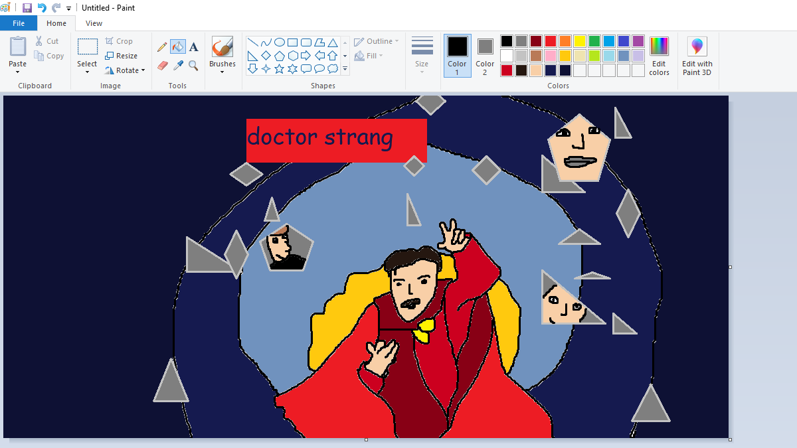Choose the Five-point star shape
The height and width of the screenshot is (448, 797).
pos(280,68)
